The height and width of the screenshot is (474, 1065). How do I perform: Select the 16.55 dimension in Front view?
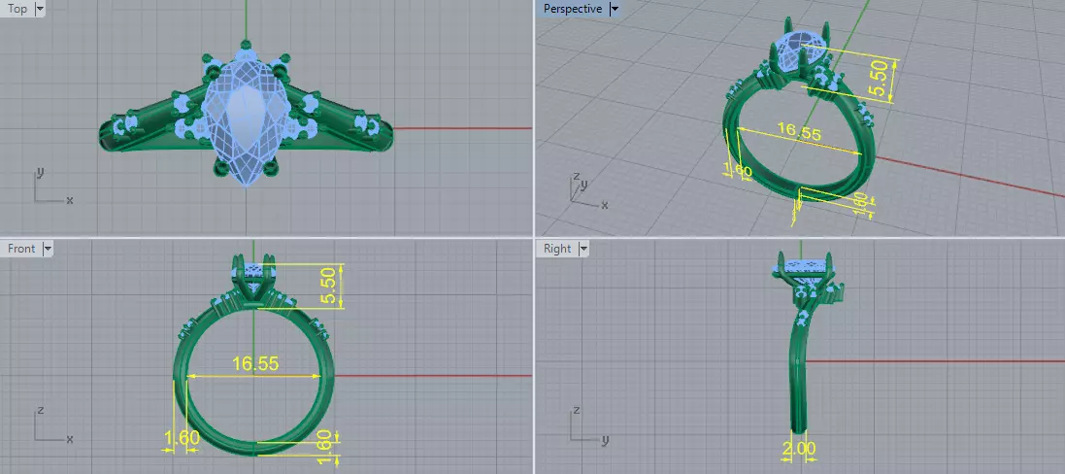(x=255, y=364)
